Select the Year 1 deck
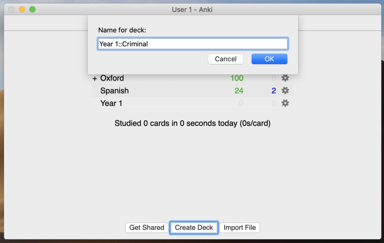The width and height of the screenshot is (384, 243). 111,103
